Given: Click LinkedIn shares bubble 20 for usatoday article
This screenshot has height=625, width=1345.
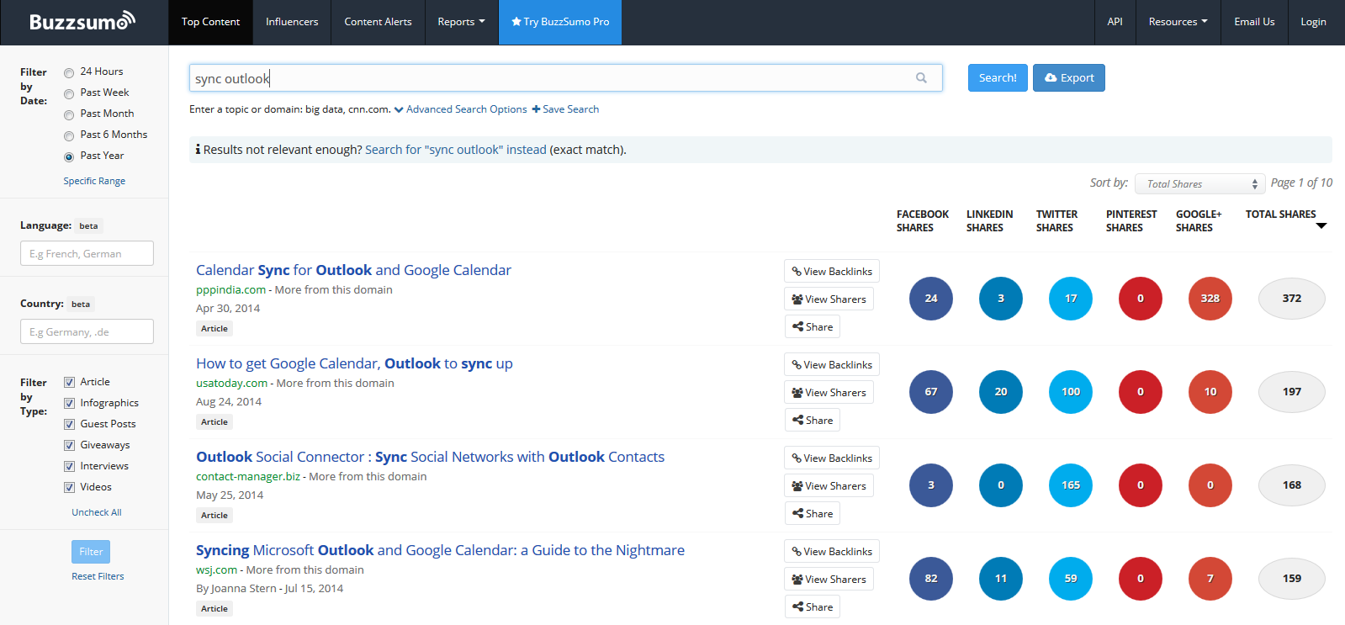Looking at the screenshot, I should click(x=1001, y=392).
